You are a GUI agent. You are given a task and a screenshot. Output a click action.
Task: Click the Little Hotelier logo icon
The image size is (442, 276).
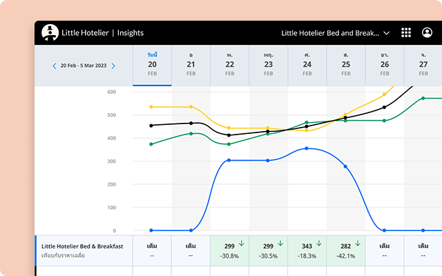[50, 32]
